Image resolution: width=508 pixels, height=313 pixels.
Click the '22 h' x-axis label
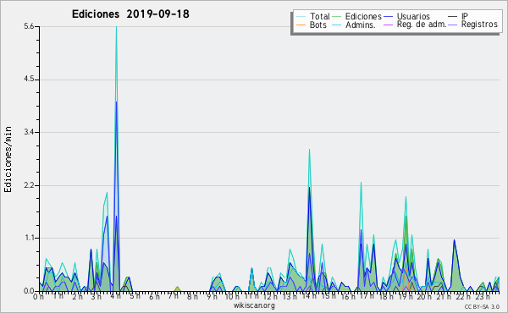coord(463,296)
